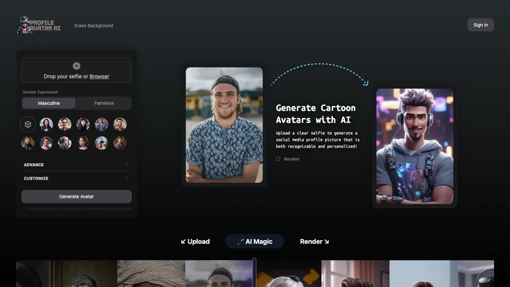
Task: Select Feminine gender expression
Action: (104, 103)
